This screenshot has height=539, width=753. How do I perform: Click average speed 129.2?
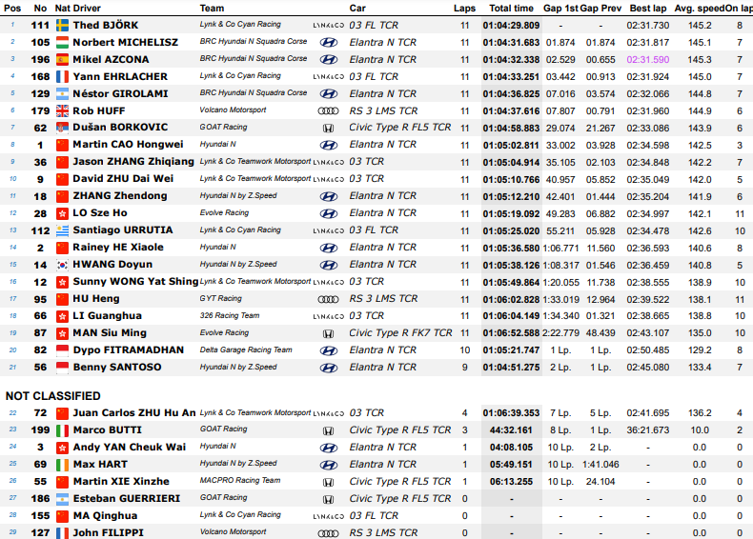pyautogui.click(x=700, y=350)
